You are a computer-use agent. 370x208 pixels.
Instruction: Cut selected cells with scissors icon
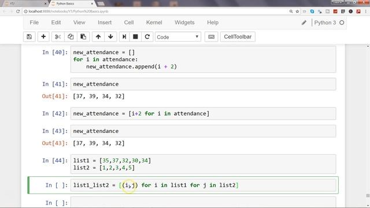58,37
